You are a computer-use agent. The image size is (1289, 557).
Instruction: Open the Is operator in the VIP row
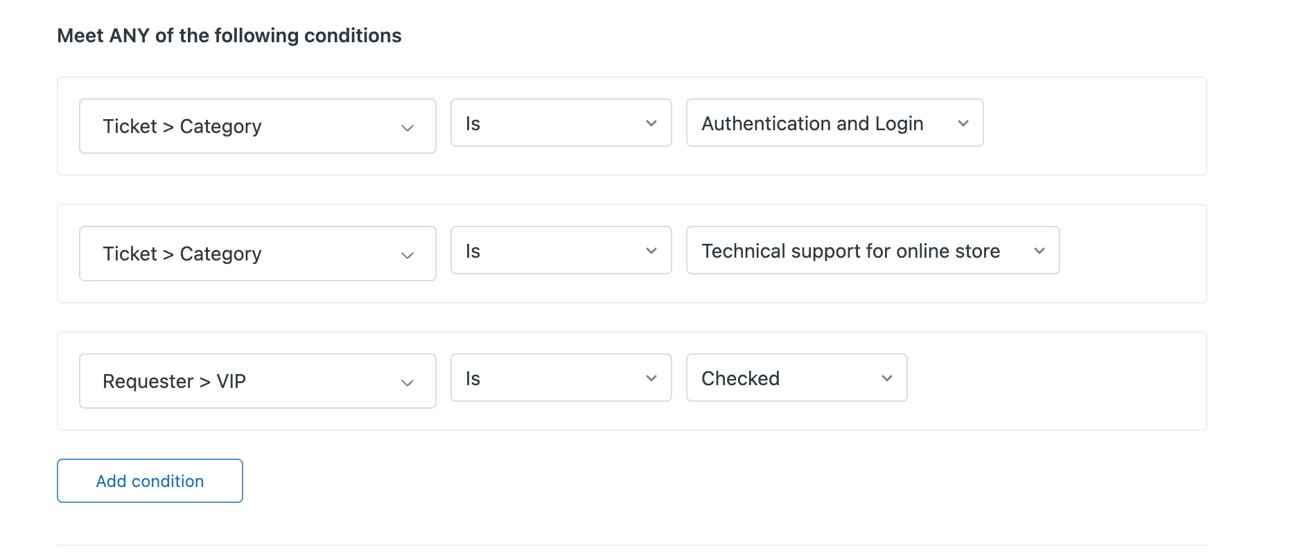pos(560,378)
